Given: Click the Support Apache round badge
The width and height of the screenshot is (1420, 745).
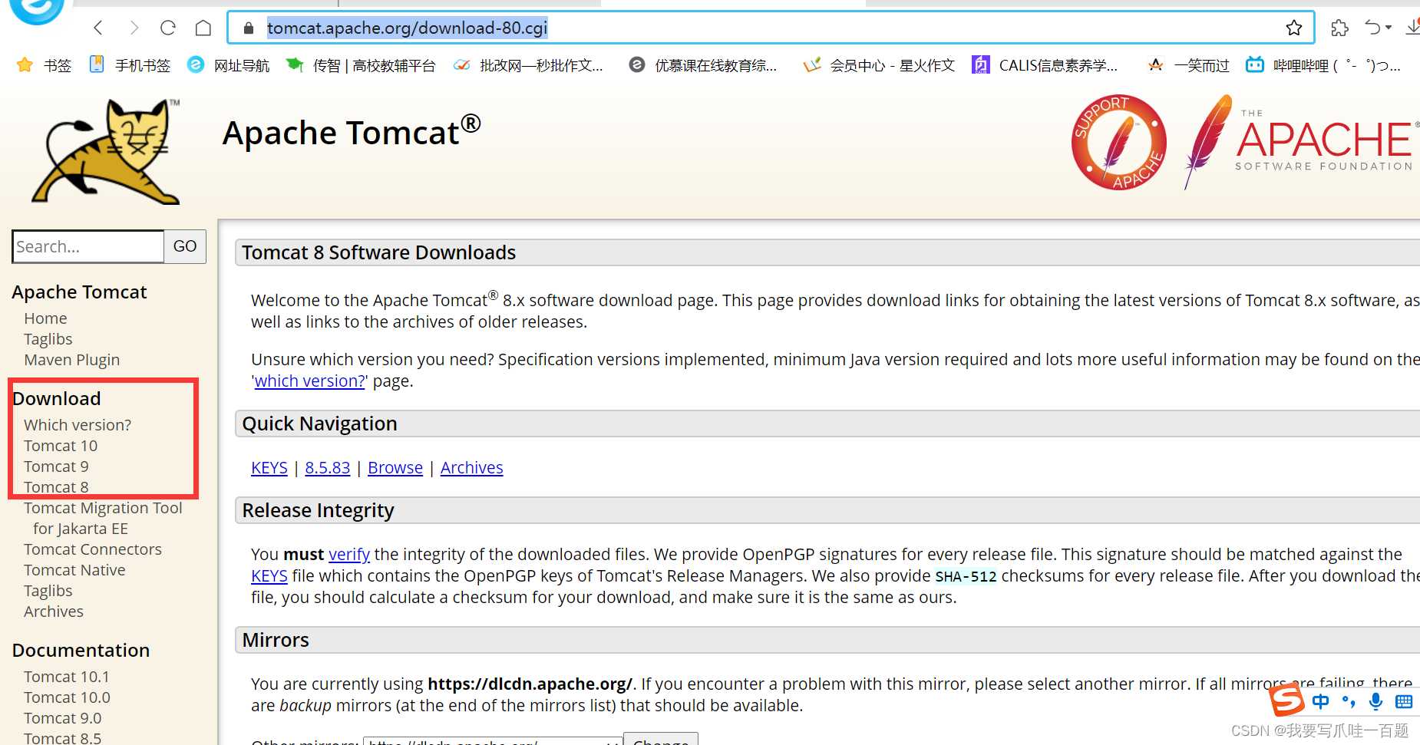Looking at the screenshot, I should point(1119,142).
